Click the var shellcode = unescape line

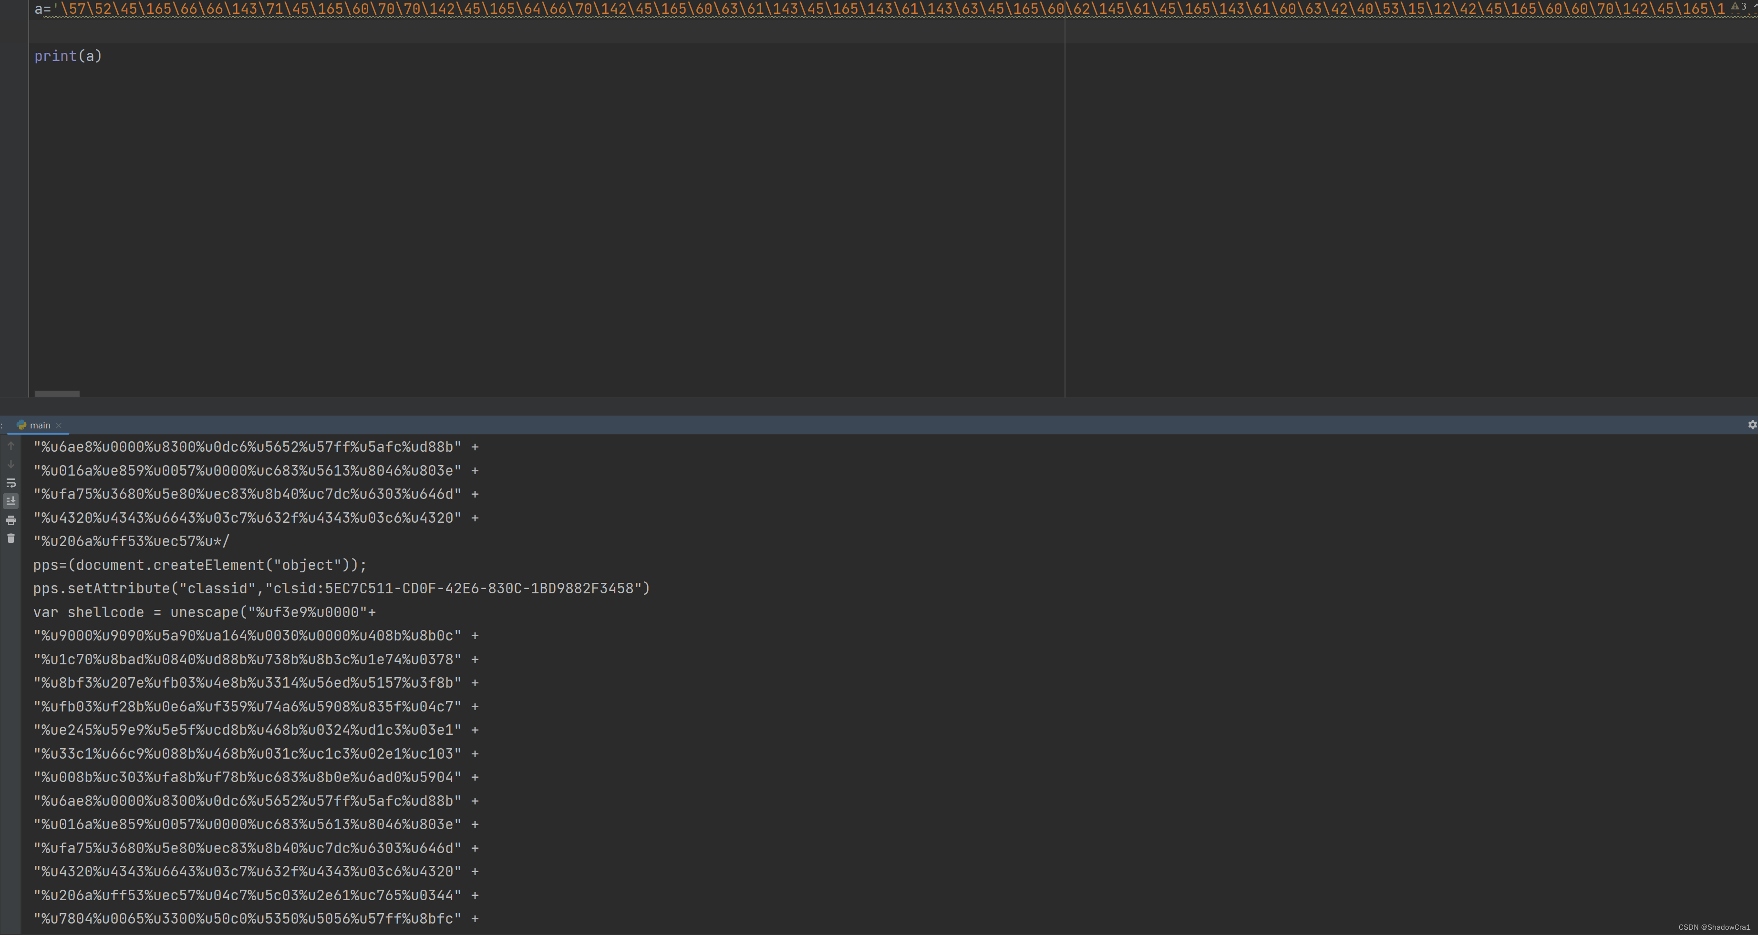tap(205, 612)
